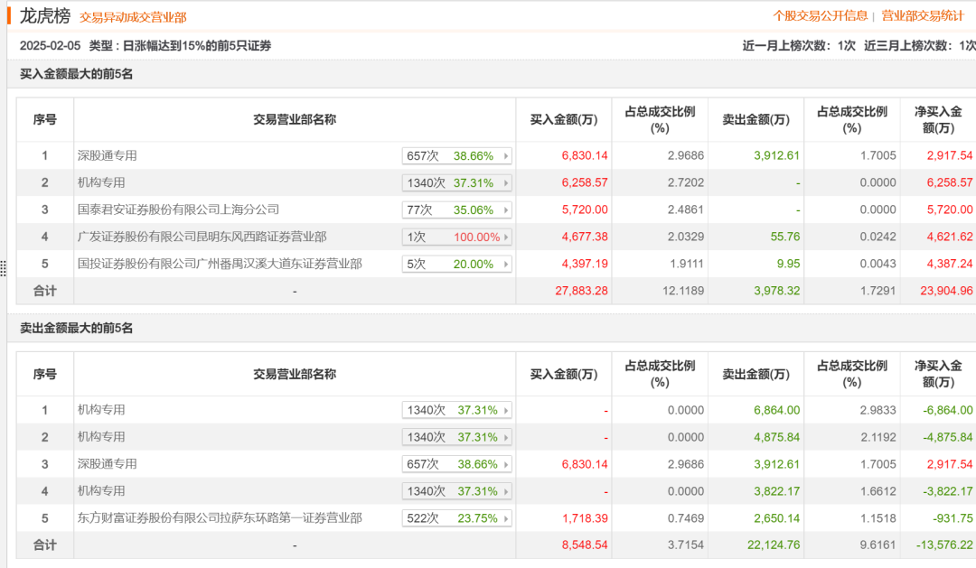The height and width of the screenshot is (568, 976).
Task: Click the 龙虎榜 title heading
Action: 45,15
